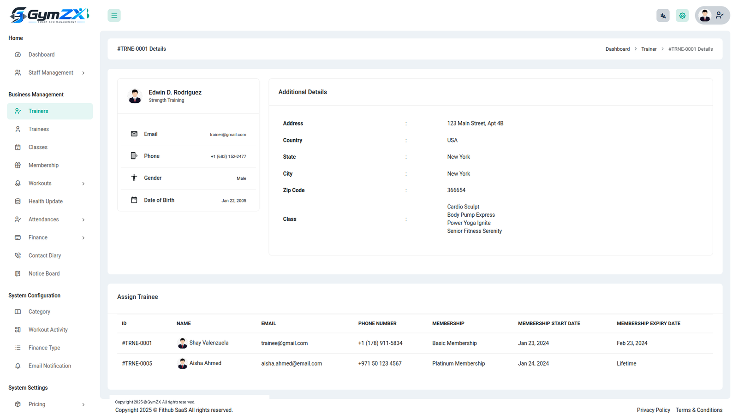Click the Notice Board icon in sidebar
This screenshot has height=415, width=738.
(18, 273)
